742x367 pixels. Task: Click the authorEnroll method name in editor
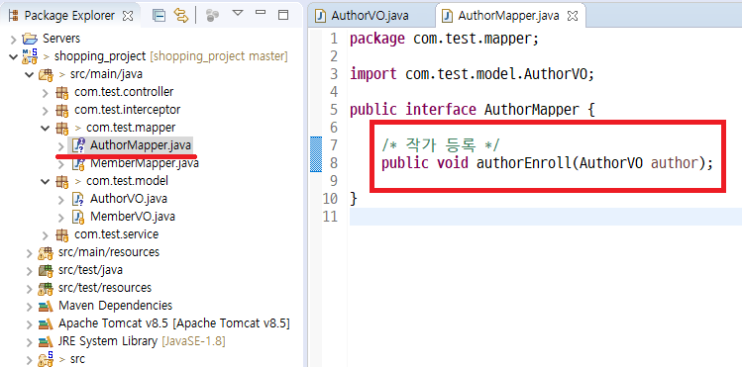[x=523, y=163]
